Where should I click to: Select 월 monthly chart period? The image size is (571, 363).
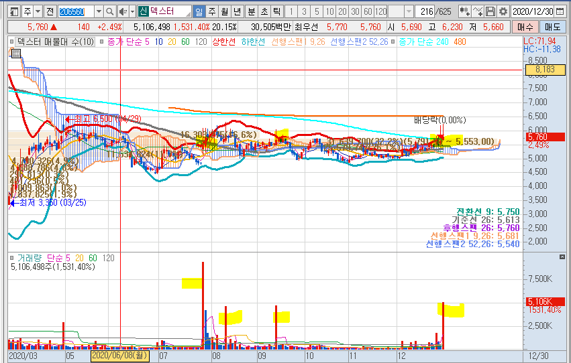[224, 12]
